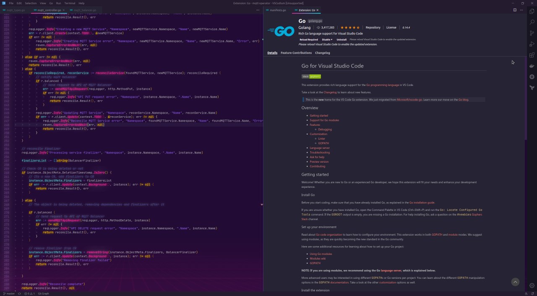Close the mqtt_controller.go tab
The height and width of the screenshot is (296, 537).
pyautogui.click(x=64, y=10)
